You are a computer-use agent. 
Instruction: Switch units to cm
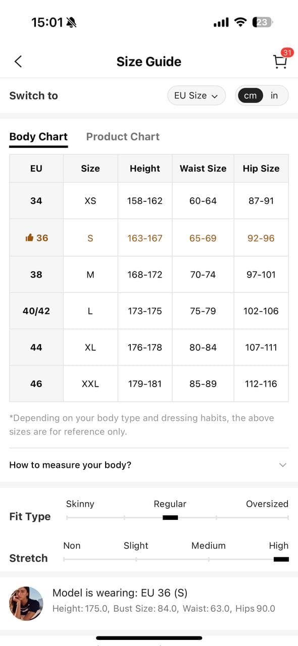[250, 95]
